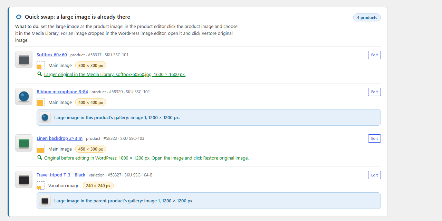Open the Ribbon microphone R-84 thumbnail

[24, 96]
